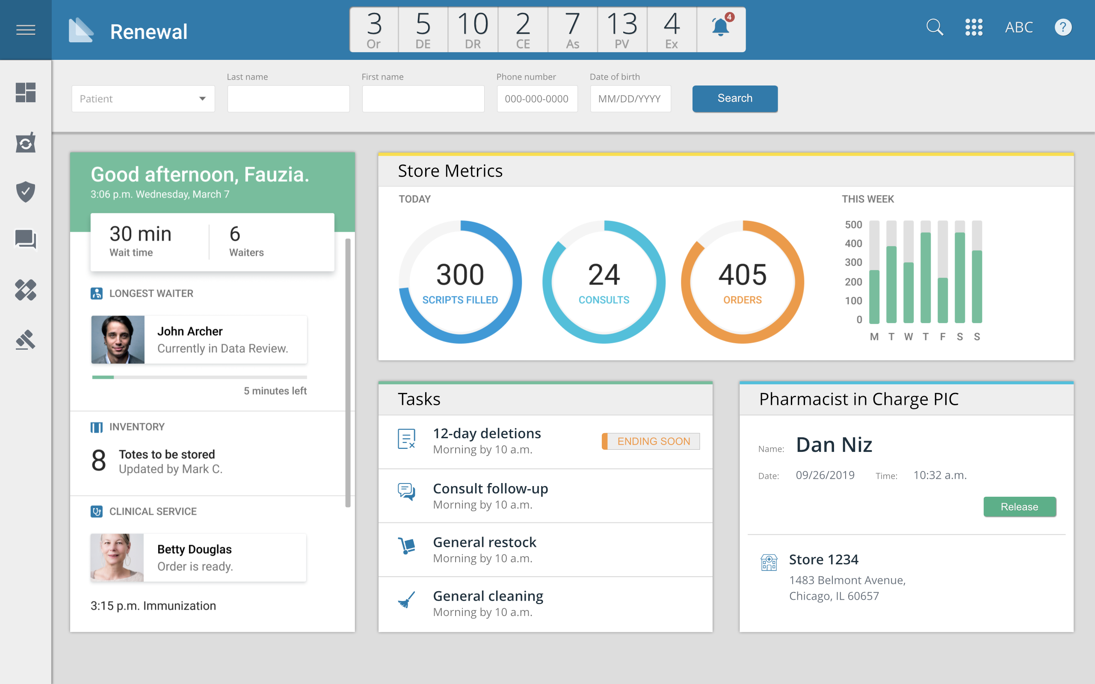Open the hamburger menu

pos(26,30)
